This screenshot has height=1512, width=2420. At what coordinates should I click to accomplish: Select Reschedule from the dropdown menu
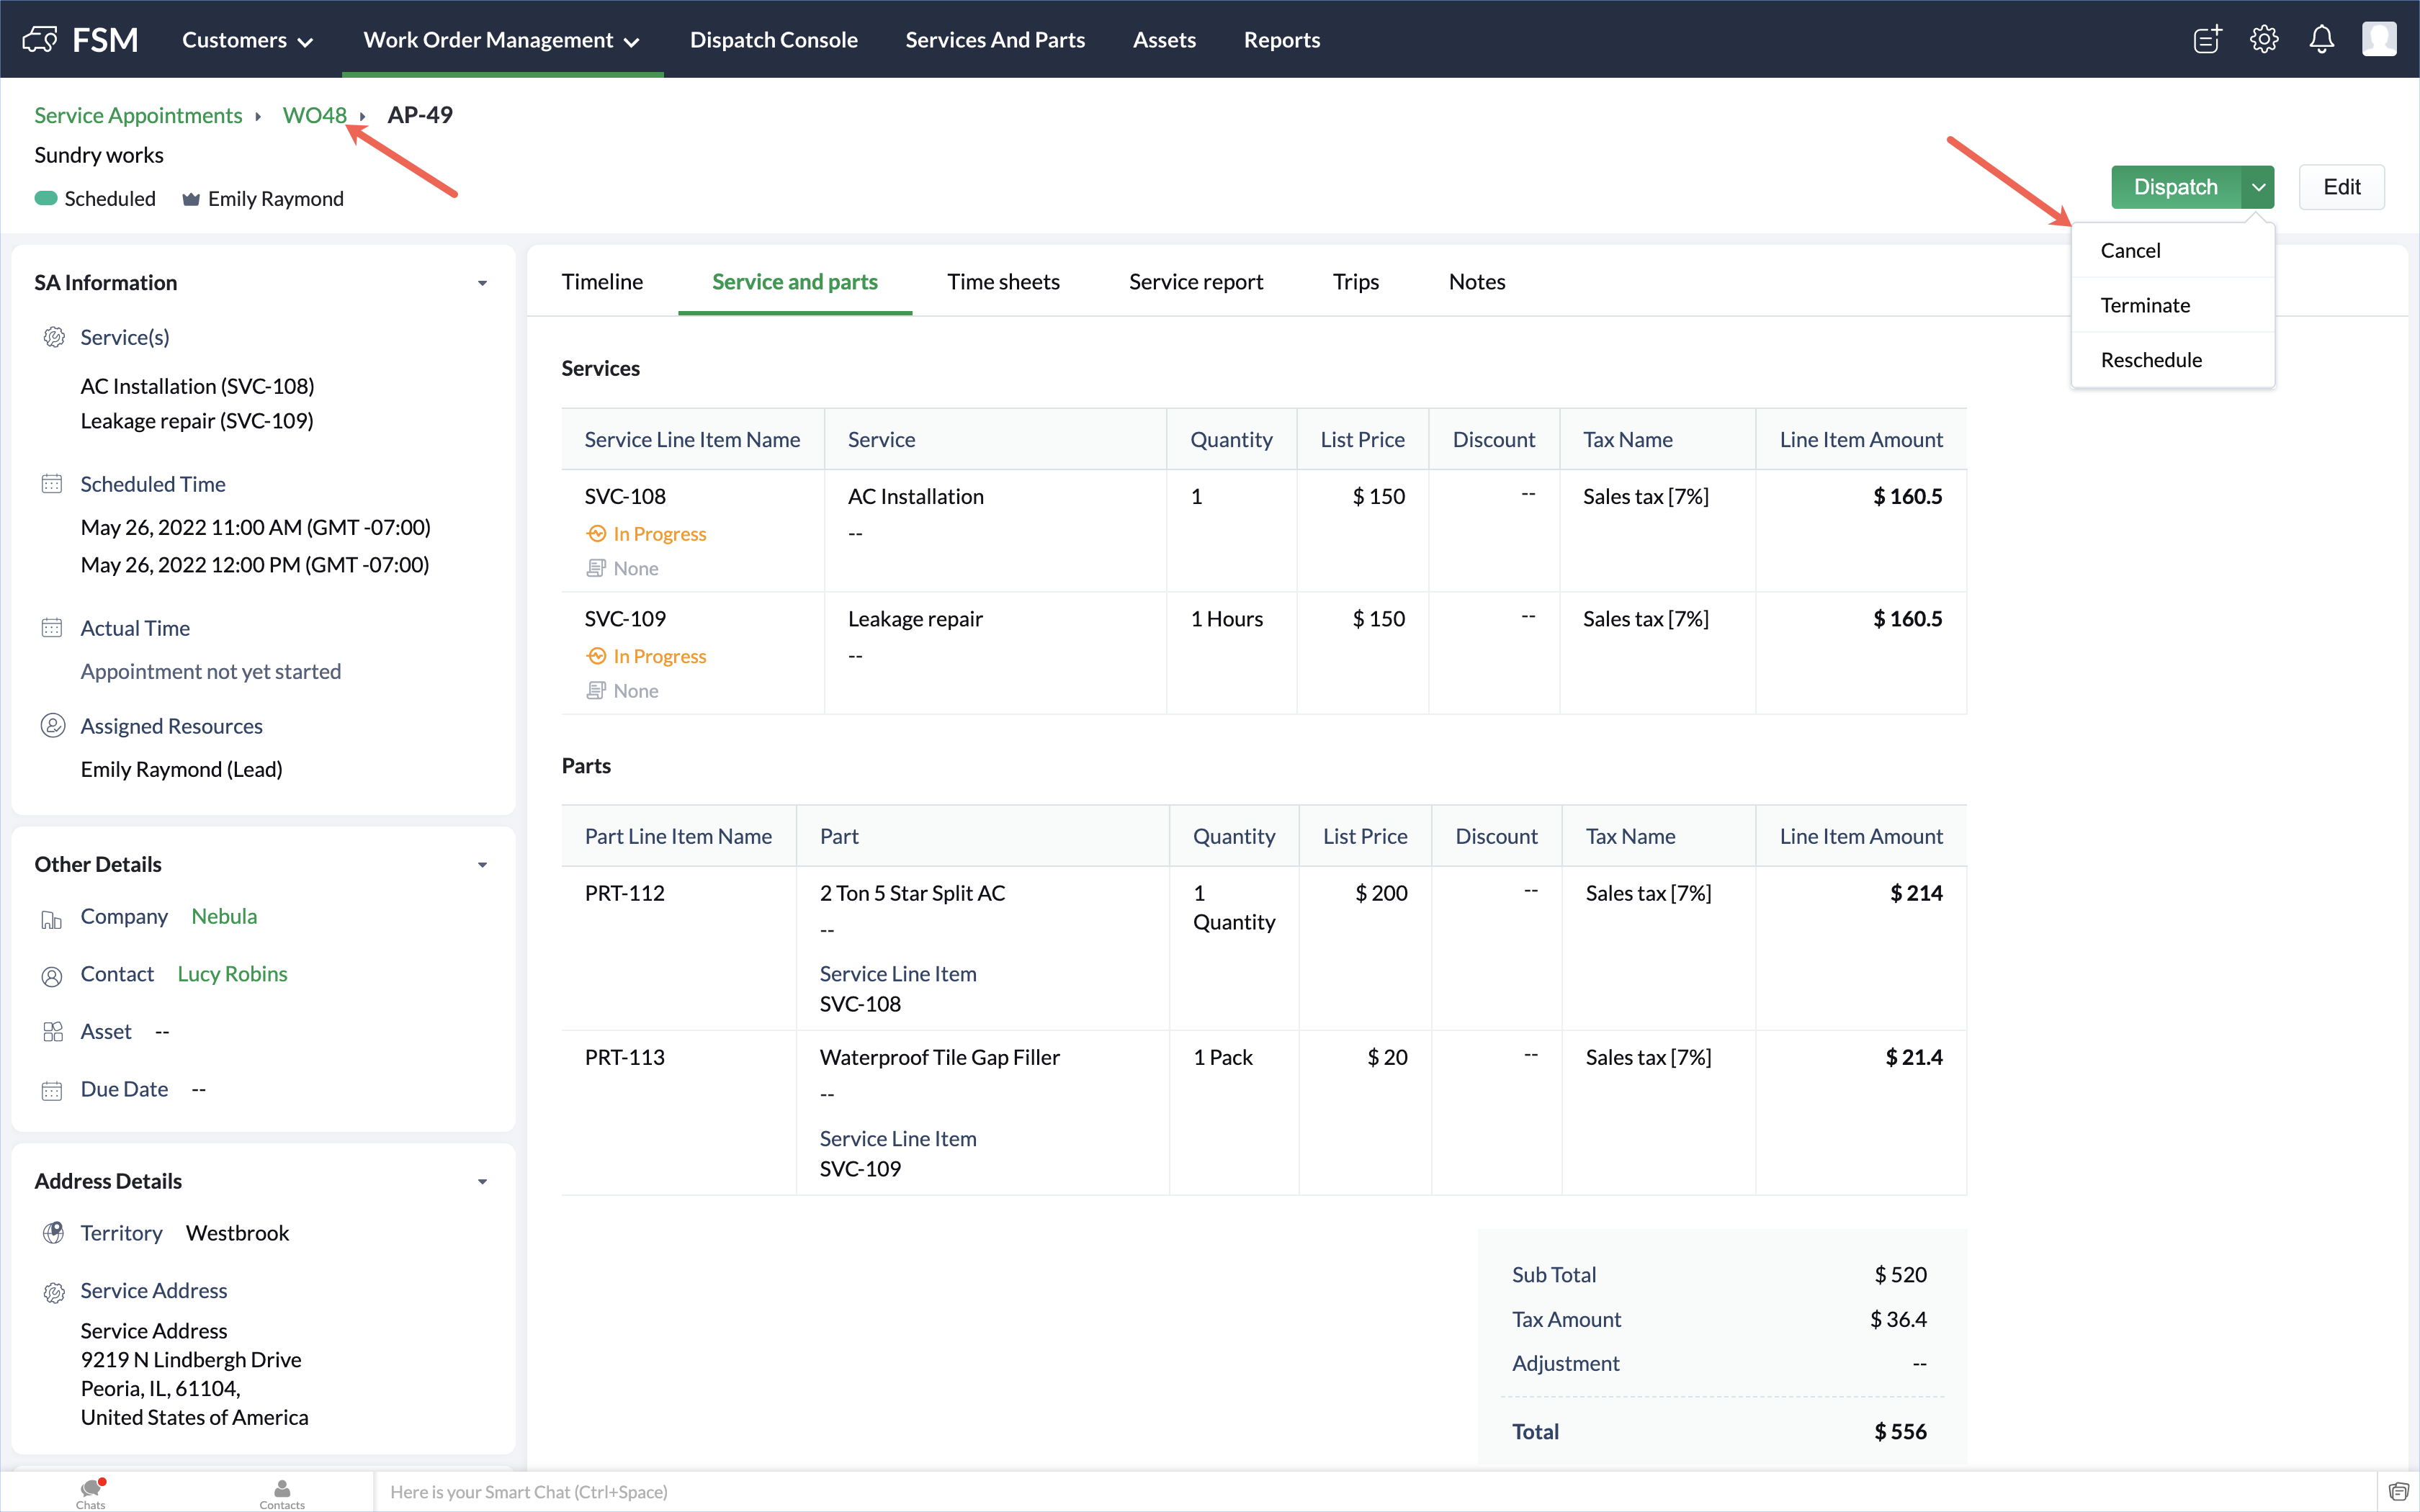(x=2151, y=360)
